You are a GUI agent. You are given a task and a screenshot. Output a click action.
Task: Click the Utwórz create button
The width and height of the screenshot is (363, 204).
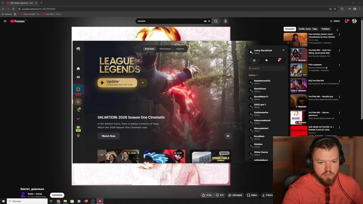tap(335, 21)
